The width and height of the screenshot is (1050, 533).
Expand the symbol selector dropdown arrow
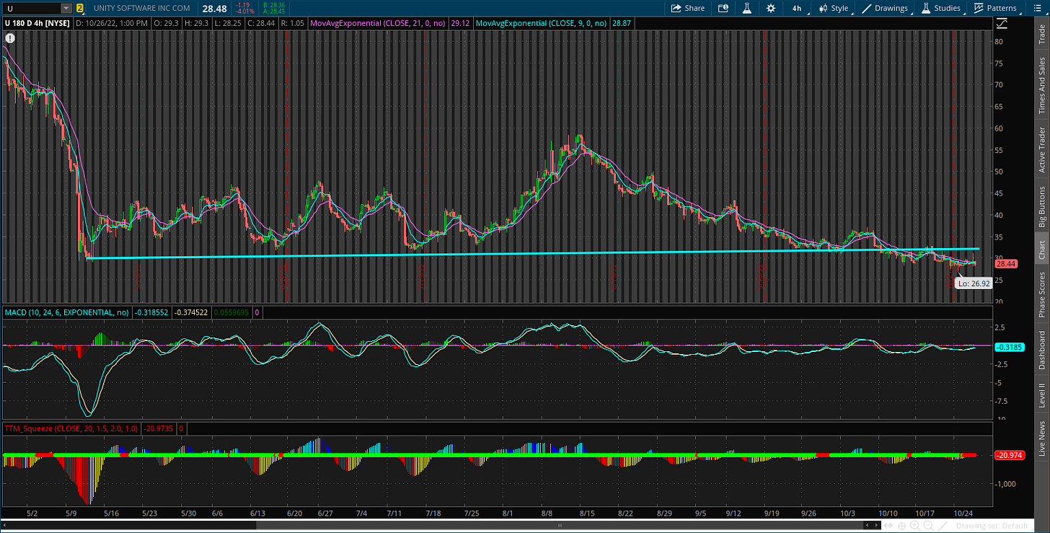(66, 9)
